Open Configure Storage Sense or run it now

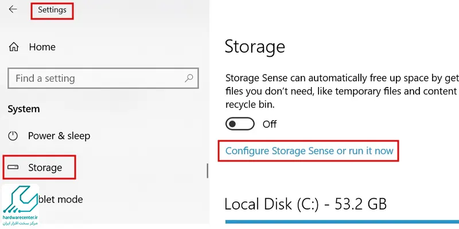(x=309, y=151)
